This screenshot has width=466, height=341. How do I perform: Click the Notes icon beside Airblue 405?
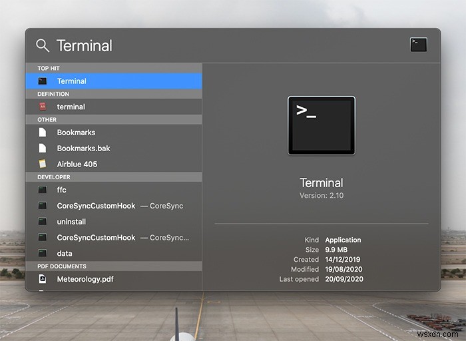pyautogui.click(x=43, y=164)
